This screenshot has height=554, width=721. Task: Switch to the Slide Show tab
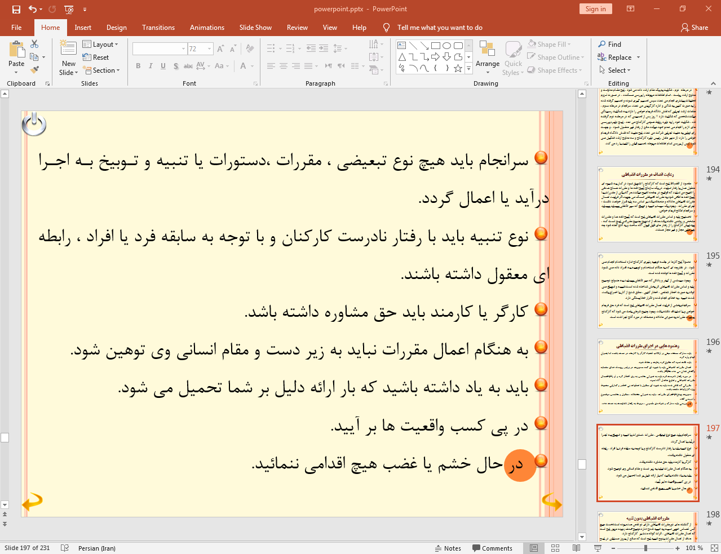click(x=255, y=28)
